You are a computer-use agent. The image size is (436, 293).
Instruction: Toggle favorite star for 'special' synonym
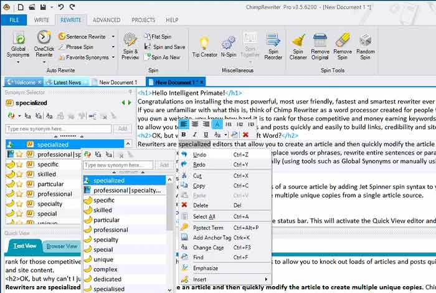coord(19,214)
